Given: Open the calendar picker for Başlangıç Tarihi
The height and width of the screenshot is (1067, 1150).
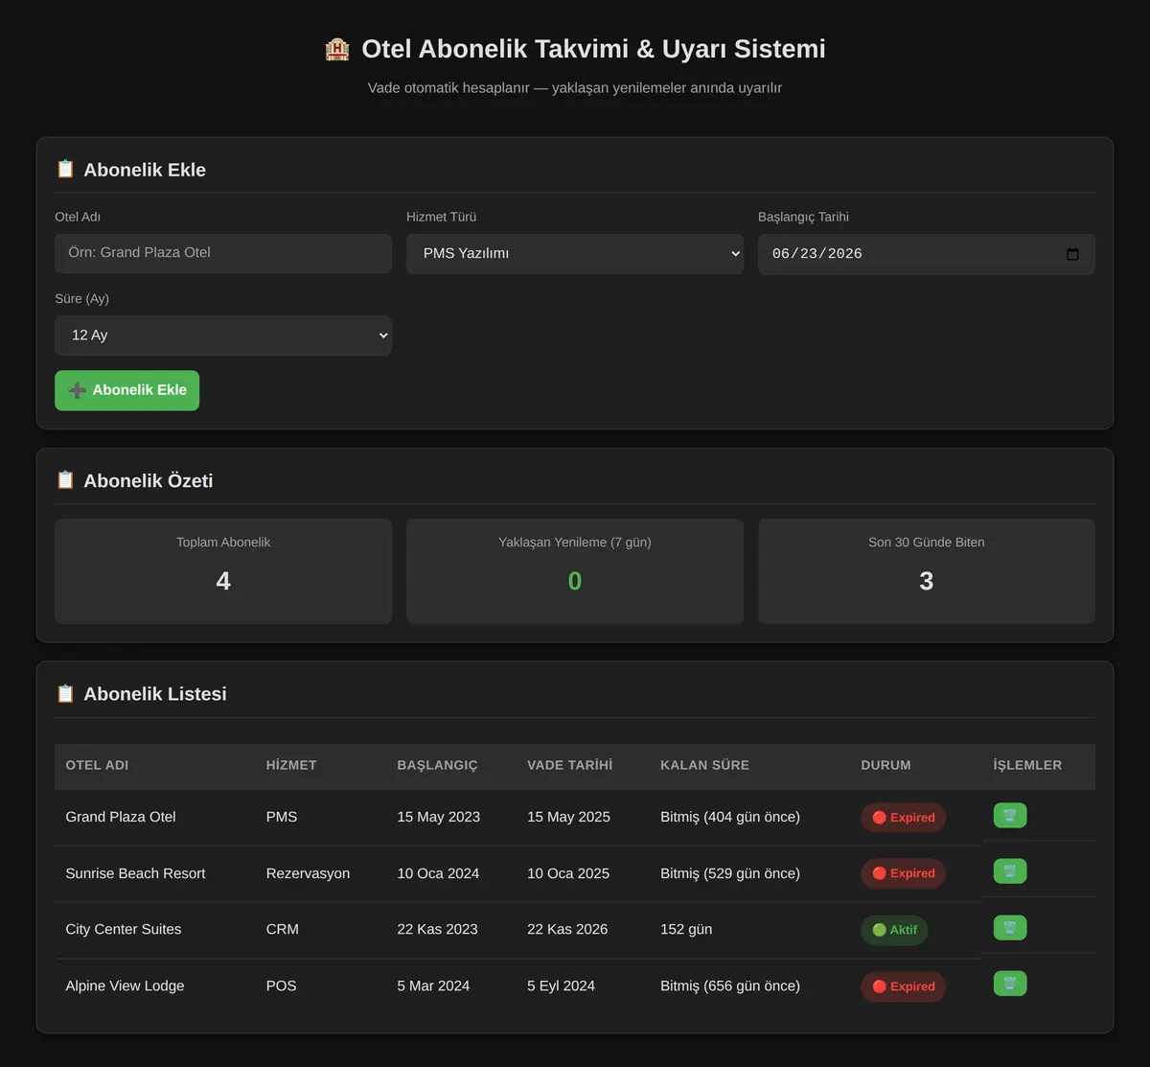Looking at the screenshot, I should pyautogui.click(x=1072, y=254).
